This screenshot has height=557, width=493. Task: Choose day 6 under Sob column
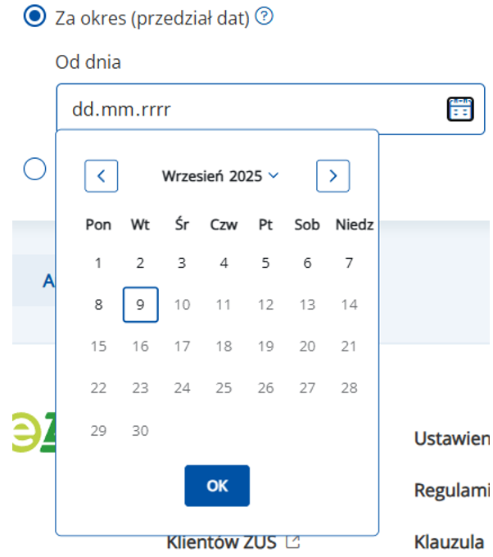tap(307, 263)
